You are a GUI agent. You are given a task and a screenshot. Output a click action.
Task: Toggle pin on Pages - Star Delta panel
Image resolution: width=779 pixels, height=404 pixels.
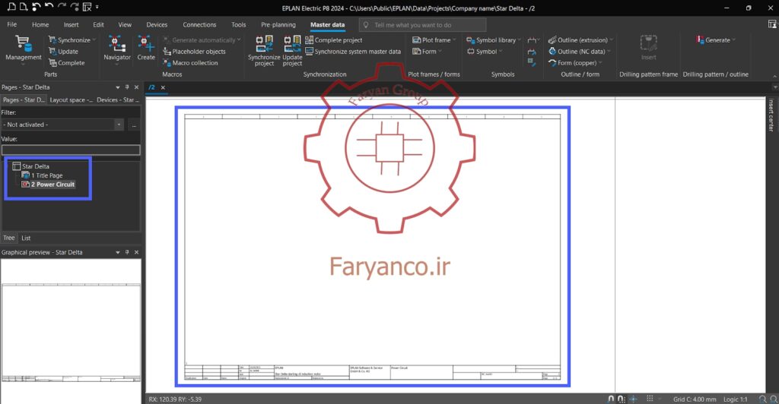[x=127, y=87]
